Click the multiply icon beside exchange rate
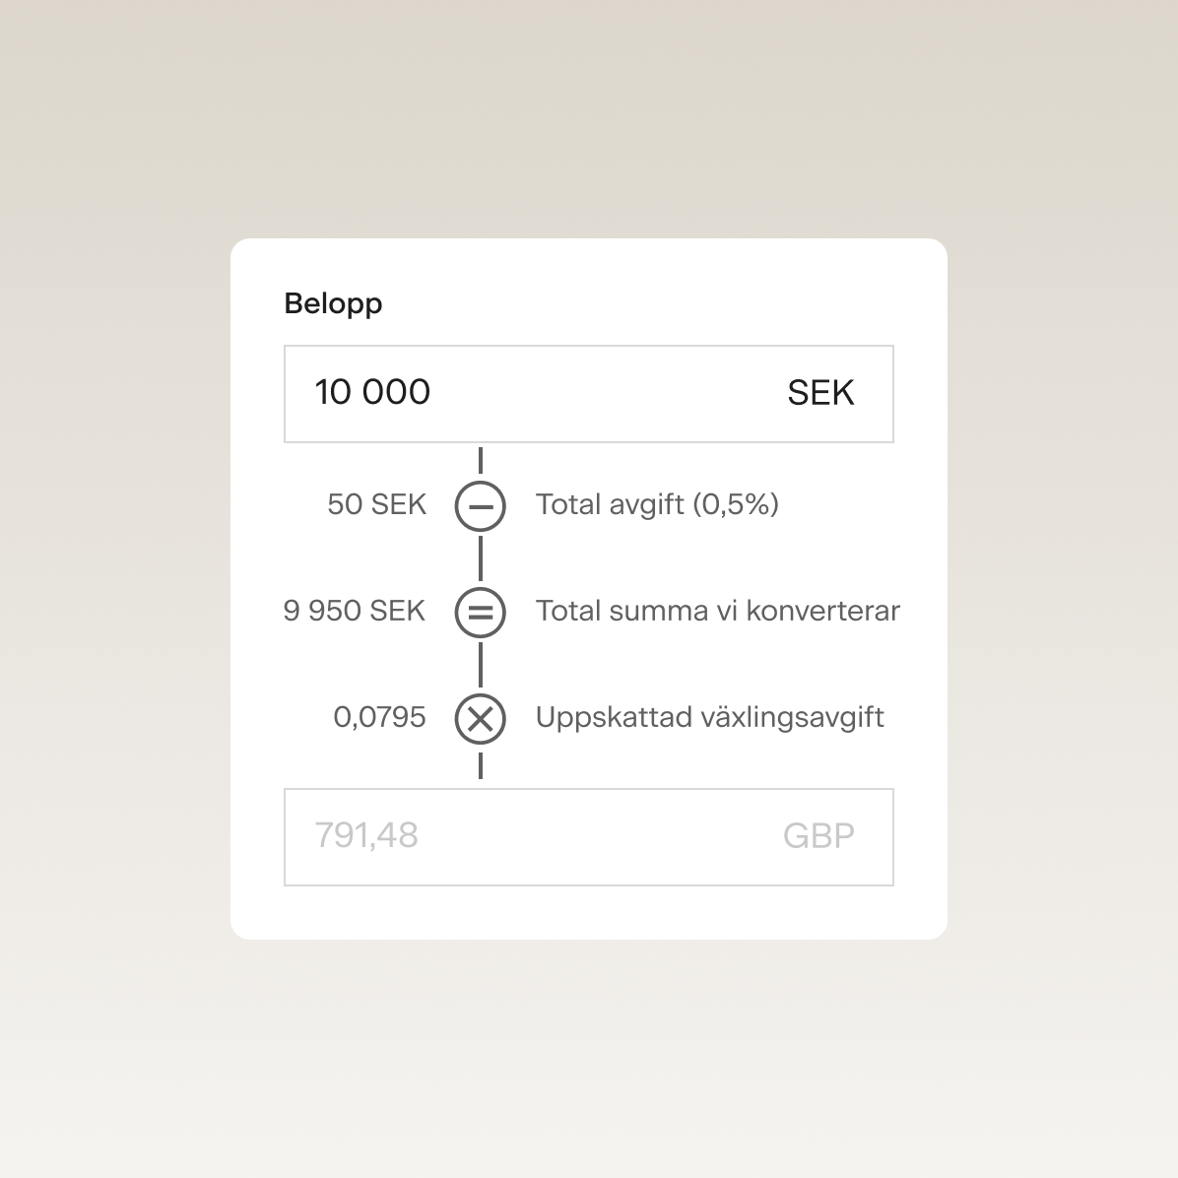Screen dimensions: 1178x1178 pyautogui.click(x=481, y=718)
